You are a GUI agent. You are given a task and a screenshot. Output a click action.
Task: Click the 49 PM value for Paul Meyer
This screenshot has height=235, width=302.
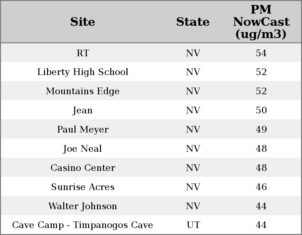(261, 130)
